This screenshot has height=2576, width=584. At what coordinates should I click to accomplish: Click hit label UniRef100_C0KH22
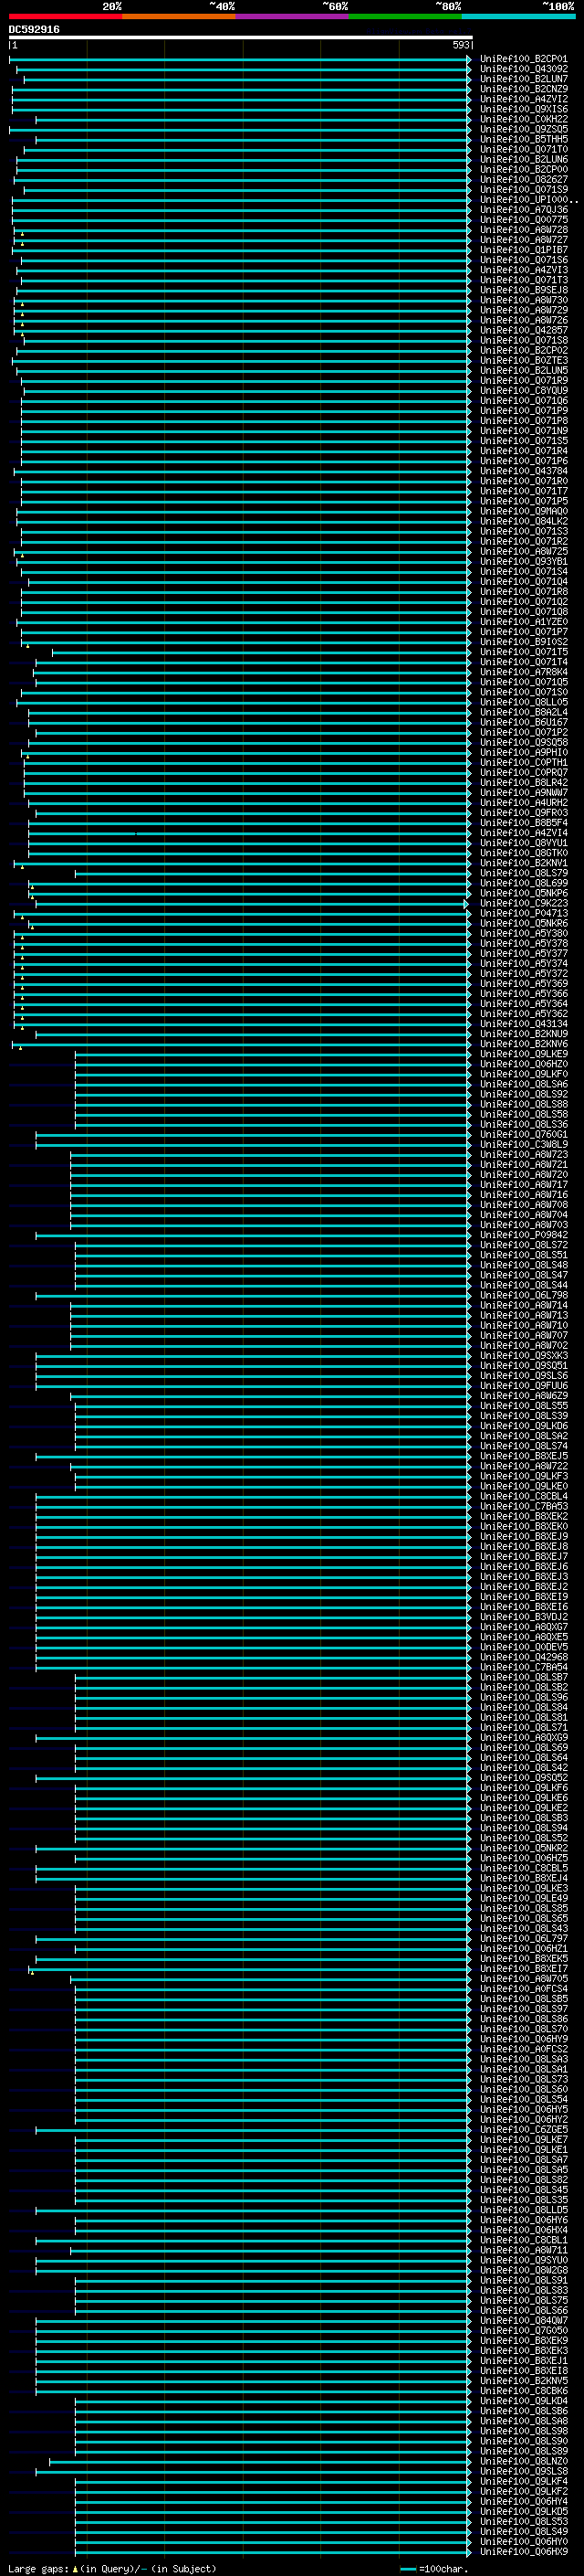coord(523,119)
